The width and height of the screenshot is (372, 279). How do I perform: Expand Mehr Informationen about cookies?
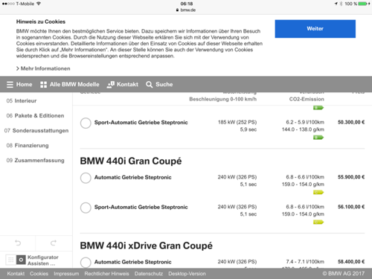click(x=43, y=68)
